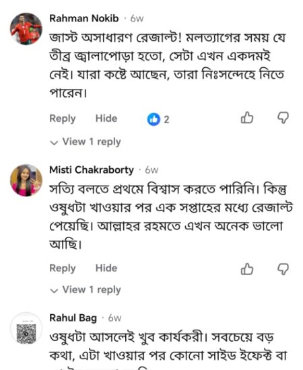
Task: Open Rahman Nokib's profile name link
Action: (84, 18)
